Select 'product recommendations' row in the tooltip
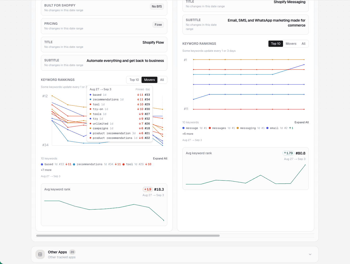Screen dimensions: 350x264 (120, 138)
